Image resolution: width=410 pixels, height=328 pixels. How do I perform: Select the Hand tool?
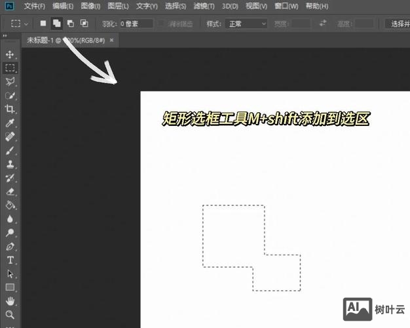[x=10, y=300]
